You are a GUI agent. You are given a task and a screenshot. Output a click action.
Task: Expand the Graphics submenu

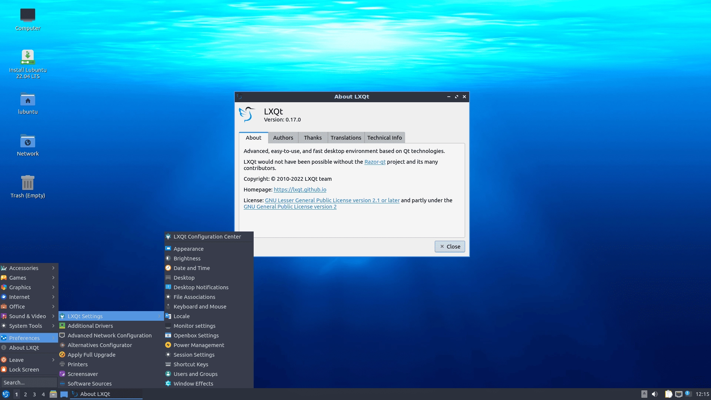pyautogui.click(x=29, y=287)
